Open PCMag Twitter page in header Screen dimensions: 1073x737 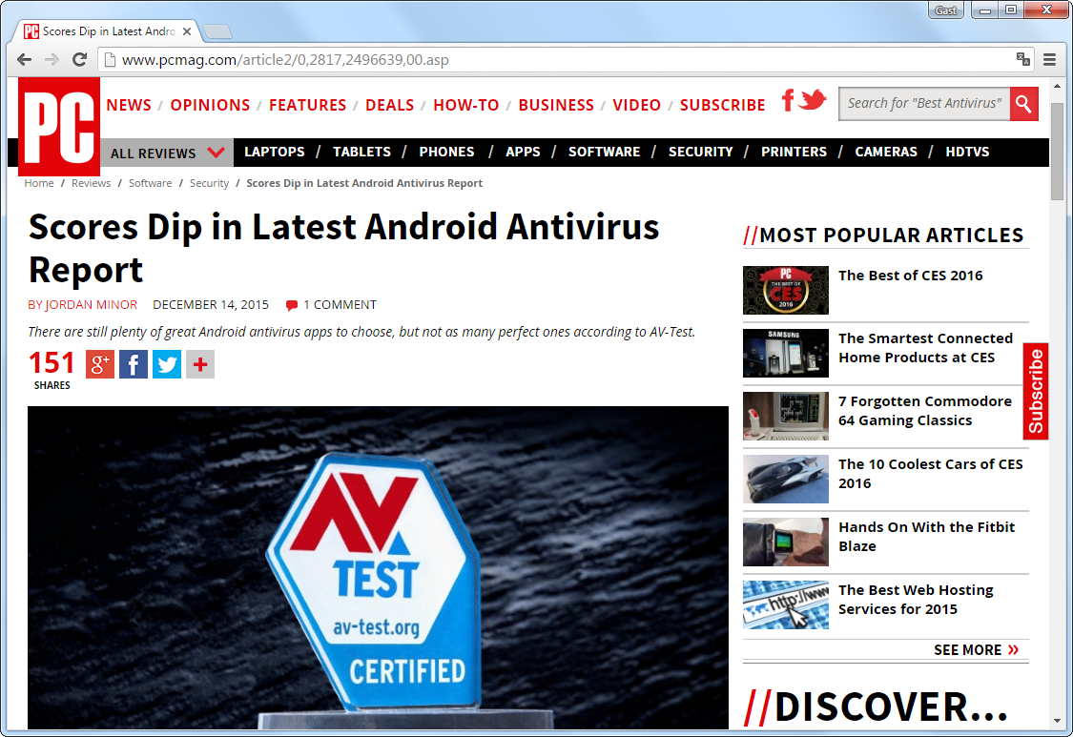813,100
